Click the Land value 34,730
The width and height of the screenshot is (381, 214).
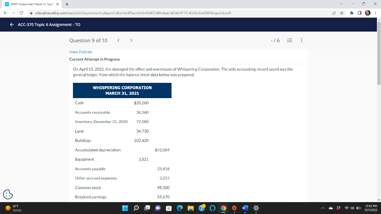[143, 131]
